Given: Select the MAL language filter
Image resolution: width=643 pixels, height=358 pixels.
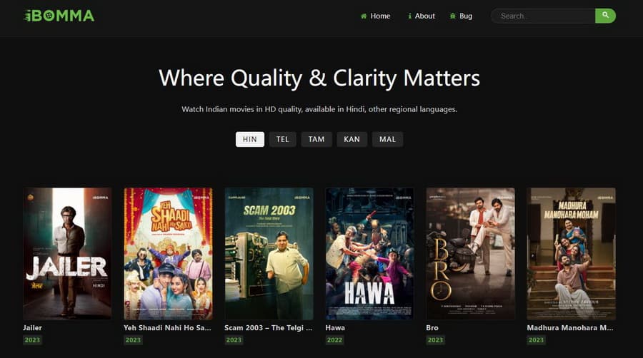Looking at the screenshot, I should (387, 139).
